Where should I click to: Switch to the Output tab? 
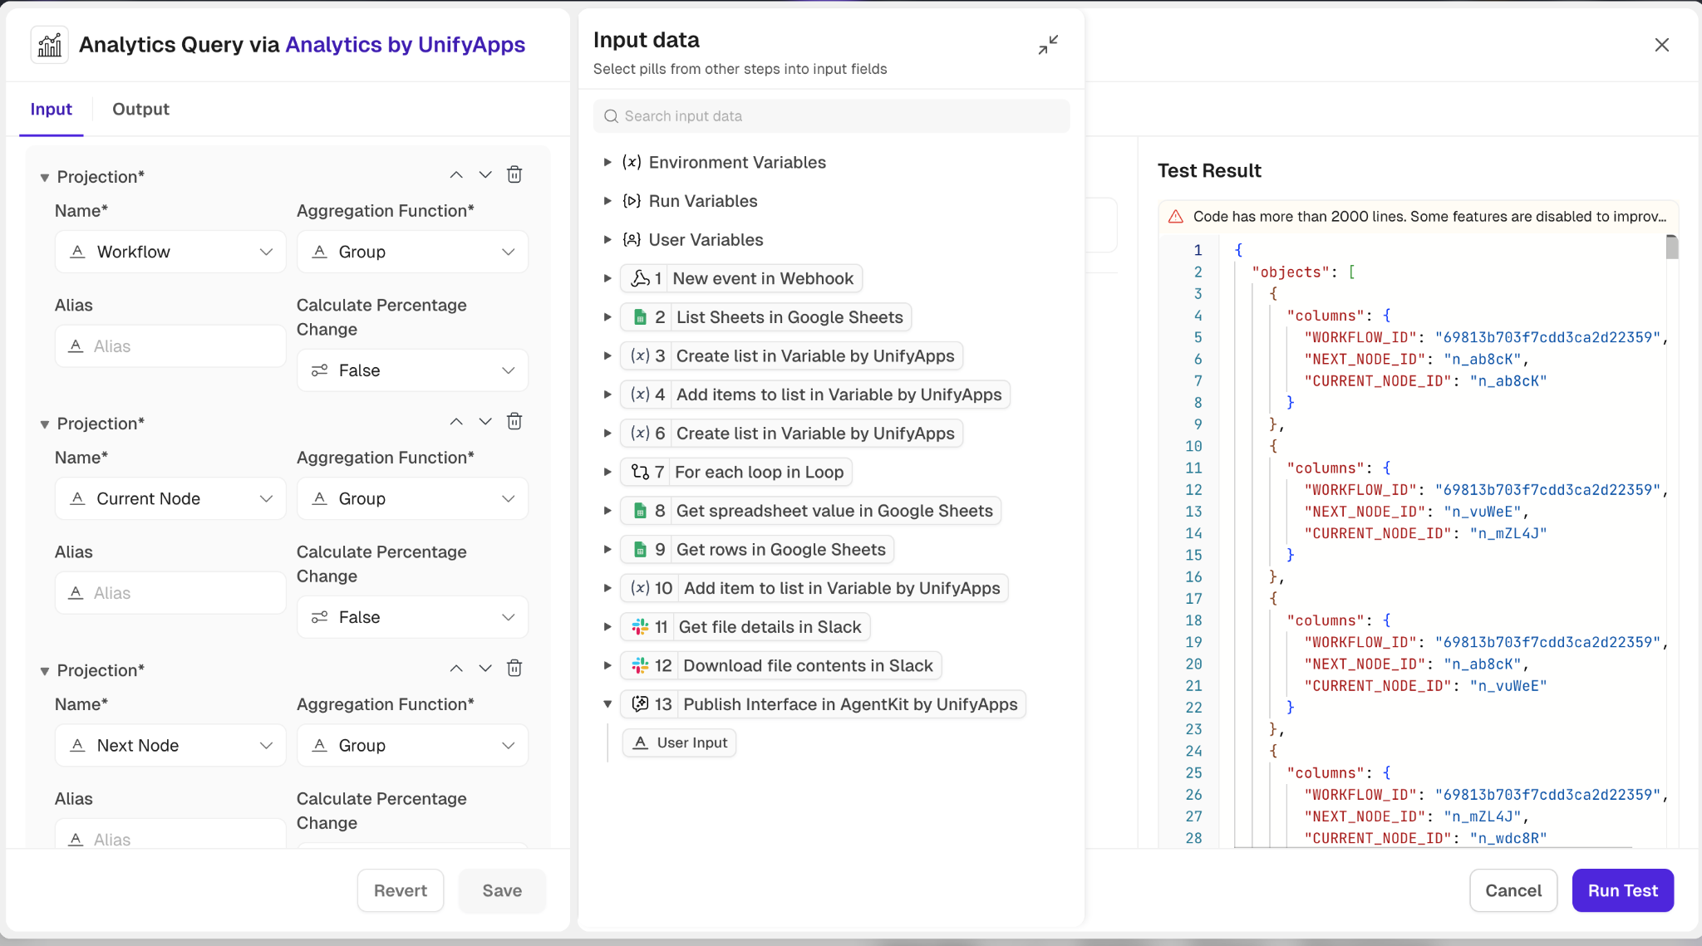coord(140,109)
